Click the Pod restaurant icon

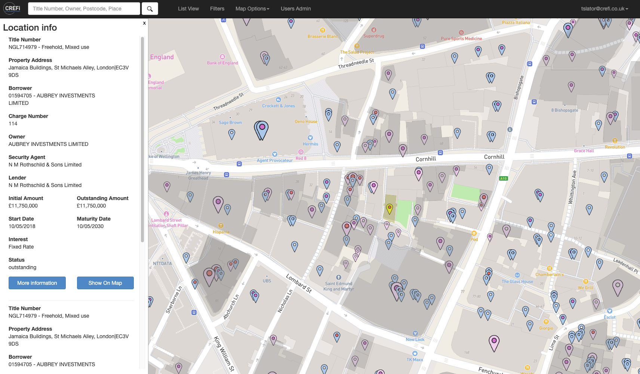point(474,233)
